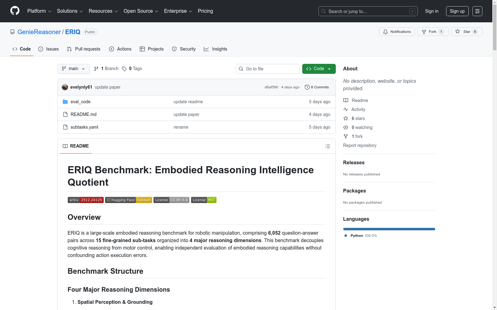Open the GenieReasoner owner link
The image size is (497, 310).
[39, 32]
